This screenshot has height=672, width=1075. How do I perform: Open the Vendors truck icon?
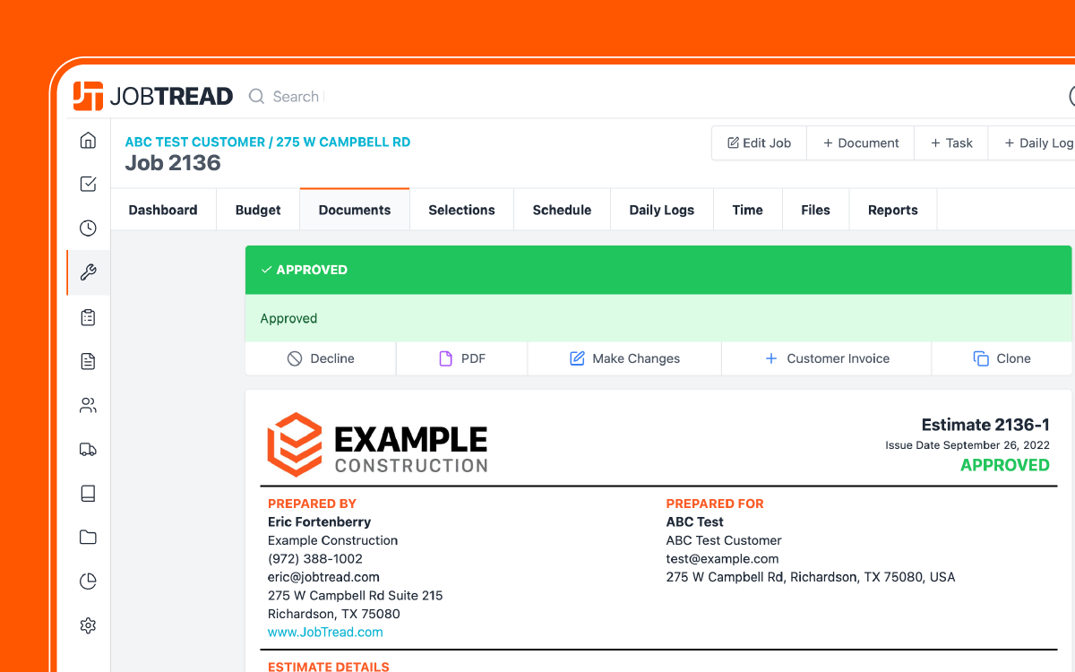coord(87,448)
